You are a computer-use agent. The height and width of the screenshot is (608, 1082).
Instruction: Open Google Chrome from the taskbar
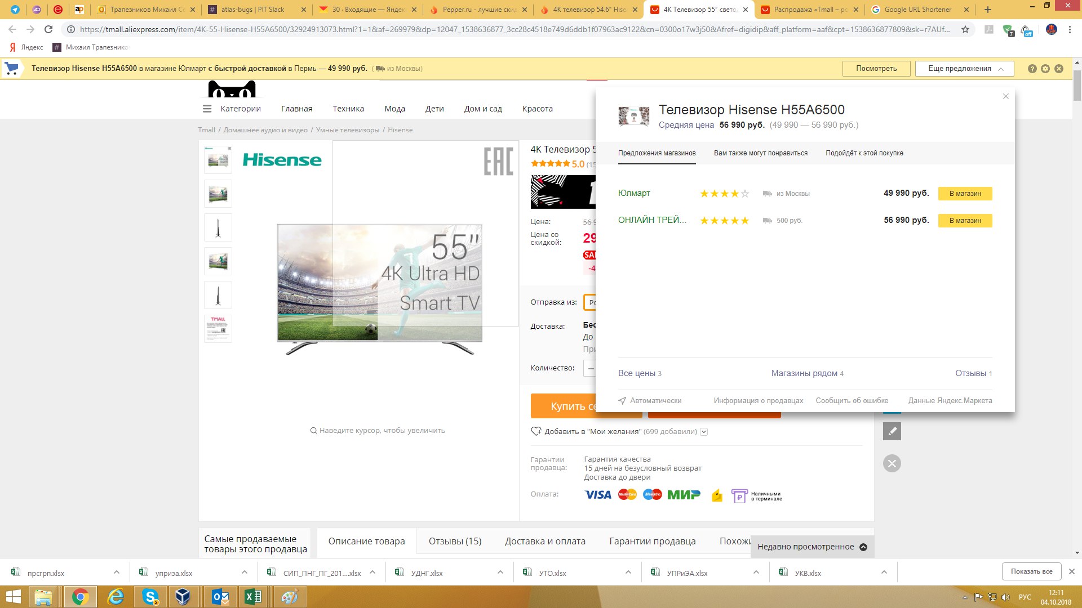pos(80,597)
